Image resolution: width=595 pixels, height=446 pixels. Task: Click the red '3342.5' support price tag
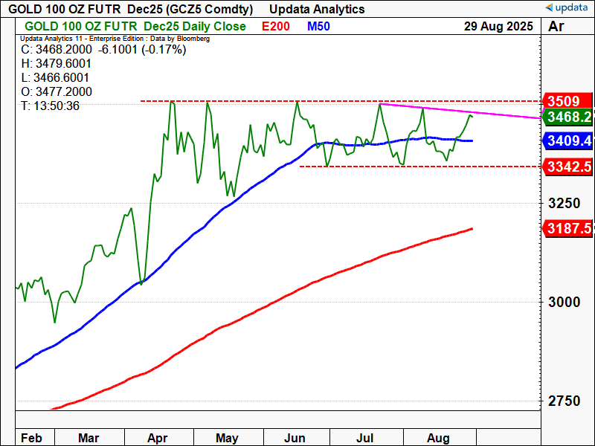(568, 167)
